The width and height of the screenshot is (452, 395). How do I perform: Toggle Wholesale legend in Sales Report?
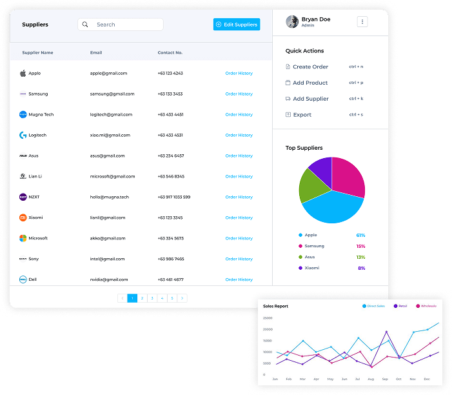[426, 306]
